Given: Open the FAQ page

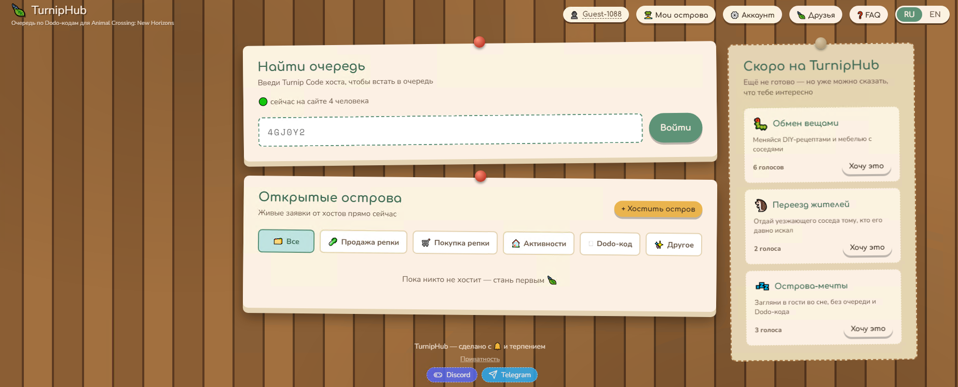Looking at the screenshot, I should point(869,15).
